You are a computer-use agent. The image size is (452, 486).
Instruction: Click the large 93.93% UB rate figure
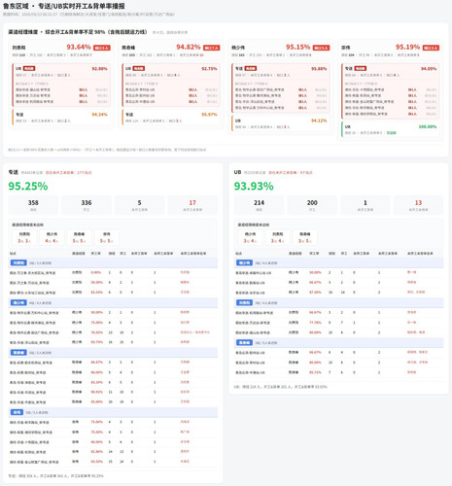(254, 187)
